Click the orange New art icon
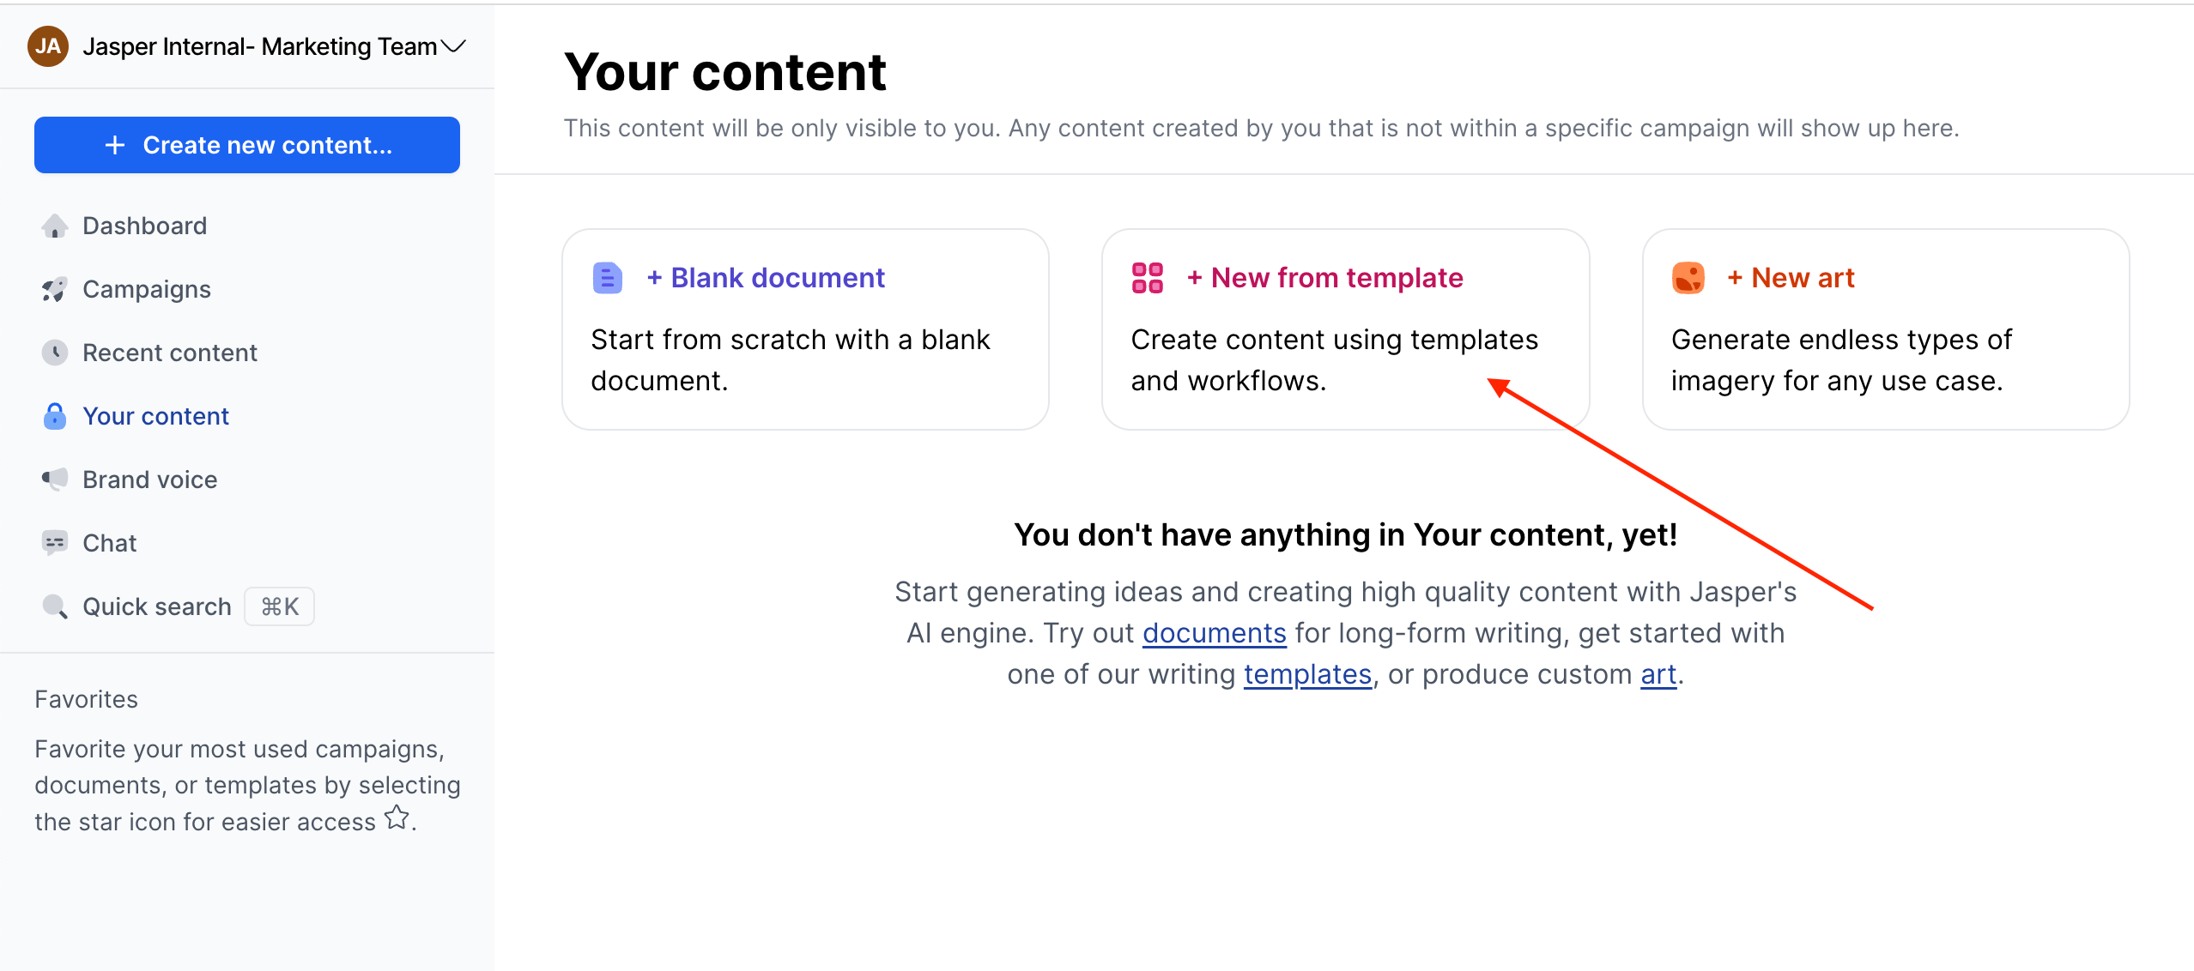This screenshot has width=2194, height=971. pos(1688,278)
